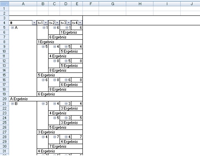
Task: Collapse the t=1 item 1 in row 5
Action: tap(44, 28)
